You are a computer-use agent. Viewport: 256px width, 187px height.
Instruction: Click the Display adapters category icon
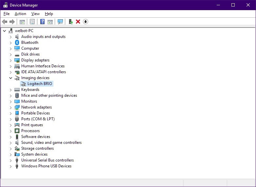click(x=17, y=60)
